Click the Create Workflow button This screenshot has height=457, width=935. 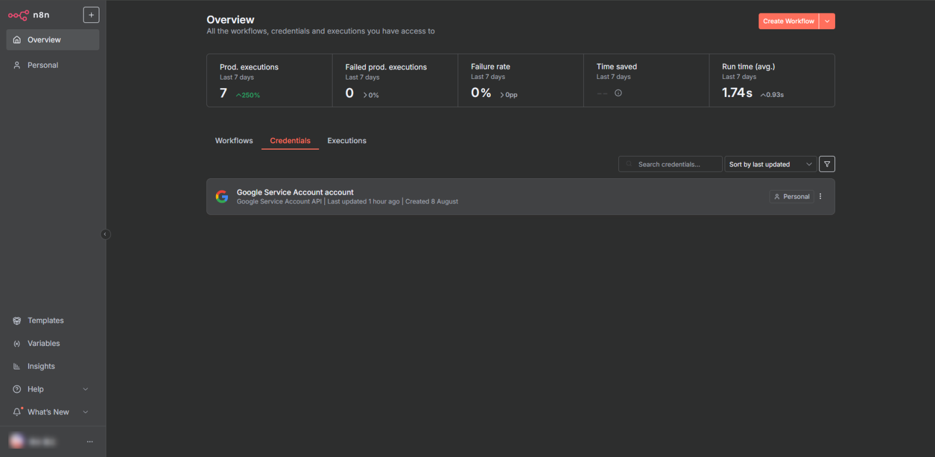pos(788,21)
